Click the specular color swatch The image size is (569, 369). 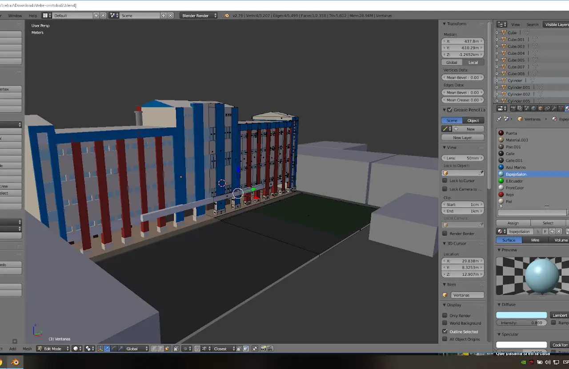[x=521, y=345]
